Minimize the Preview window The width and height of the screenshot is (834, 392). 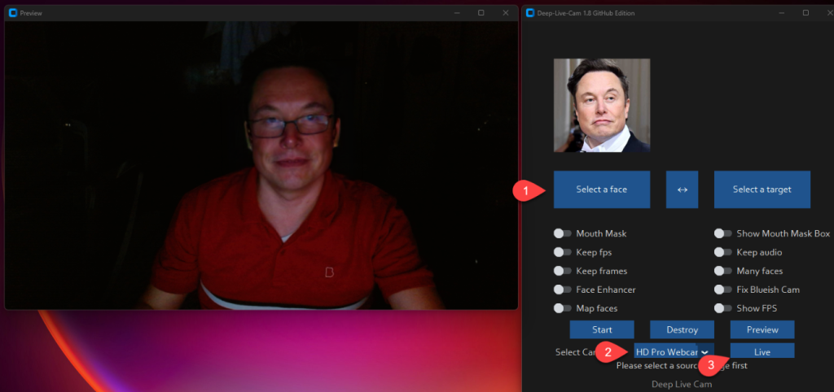click(456, 13)
